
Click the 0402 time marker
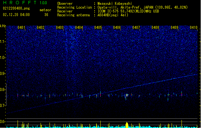(x=41, y=28)
